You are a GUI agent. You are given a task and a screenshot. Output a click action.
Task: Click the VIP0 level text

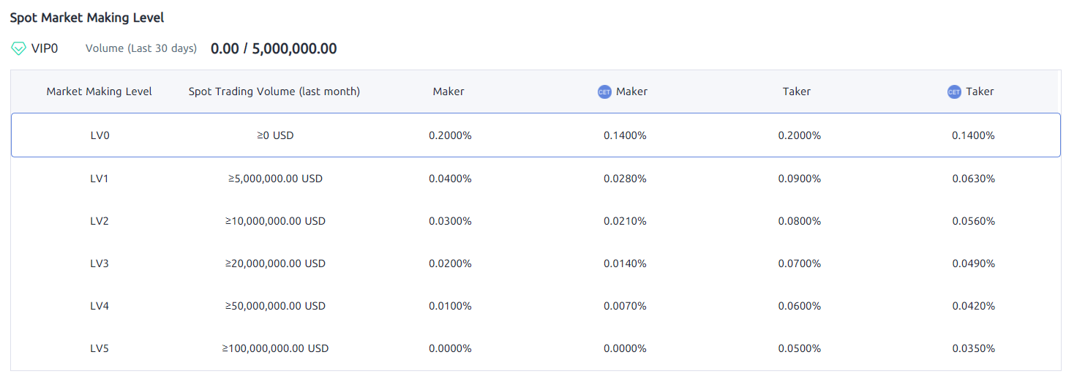click(45, 49)
